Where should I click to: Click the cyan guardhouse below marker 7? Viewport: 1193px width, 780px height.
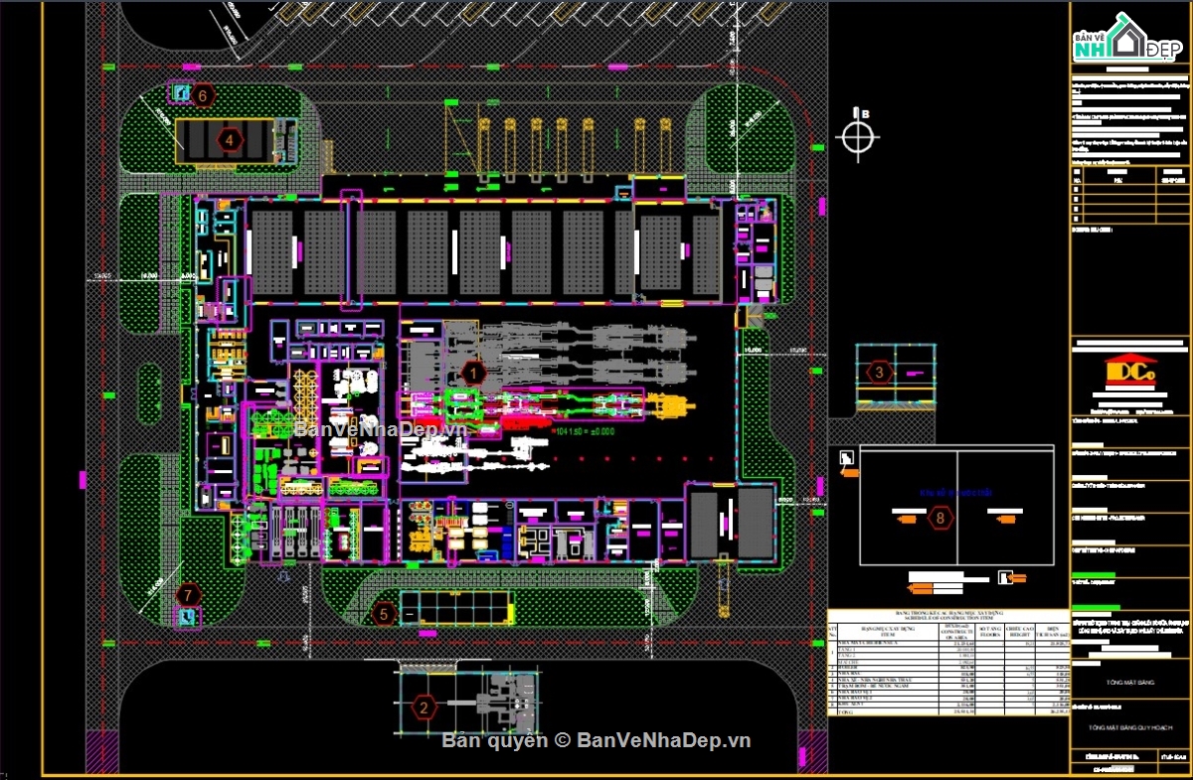point(186,618)
